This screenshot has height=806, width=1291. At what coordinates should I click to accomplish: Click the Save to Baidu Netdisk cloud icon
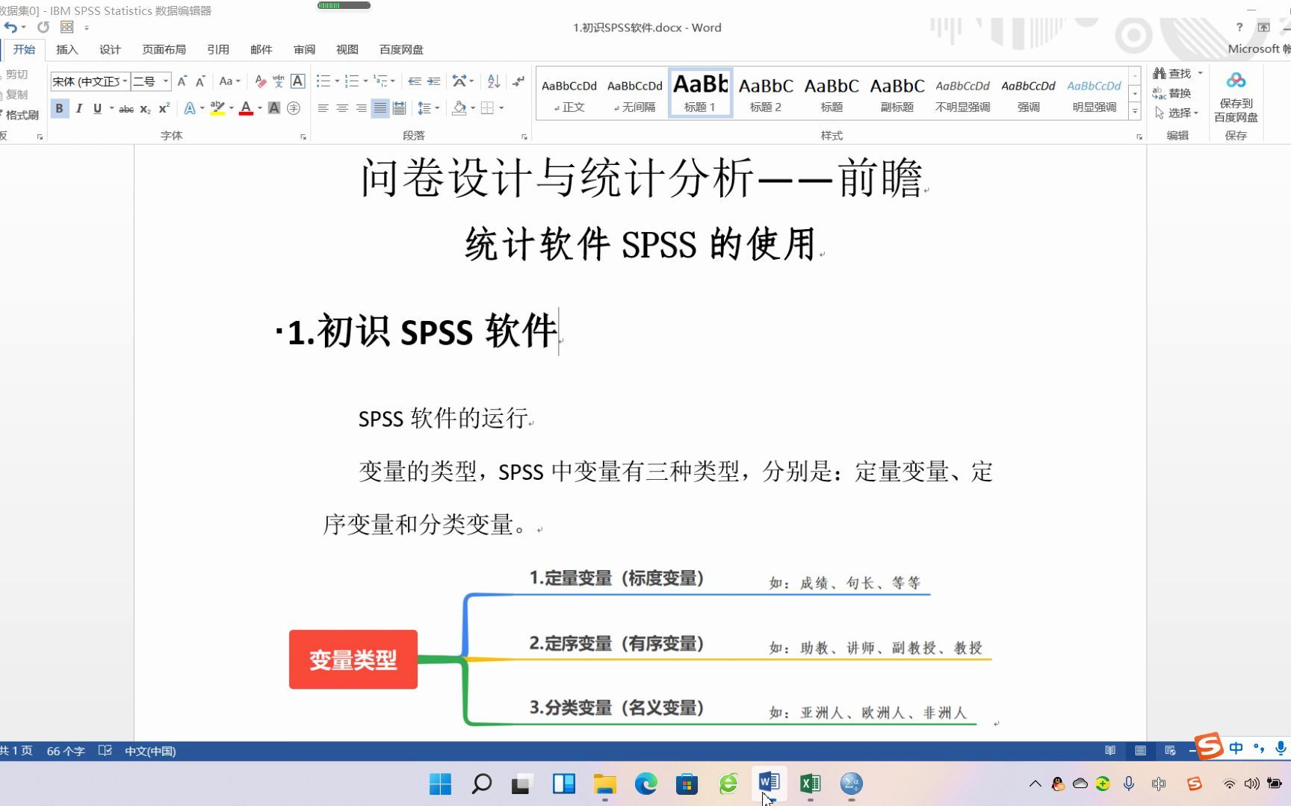pos(1236,98)
